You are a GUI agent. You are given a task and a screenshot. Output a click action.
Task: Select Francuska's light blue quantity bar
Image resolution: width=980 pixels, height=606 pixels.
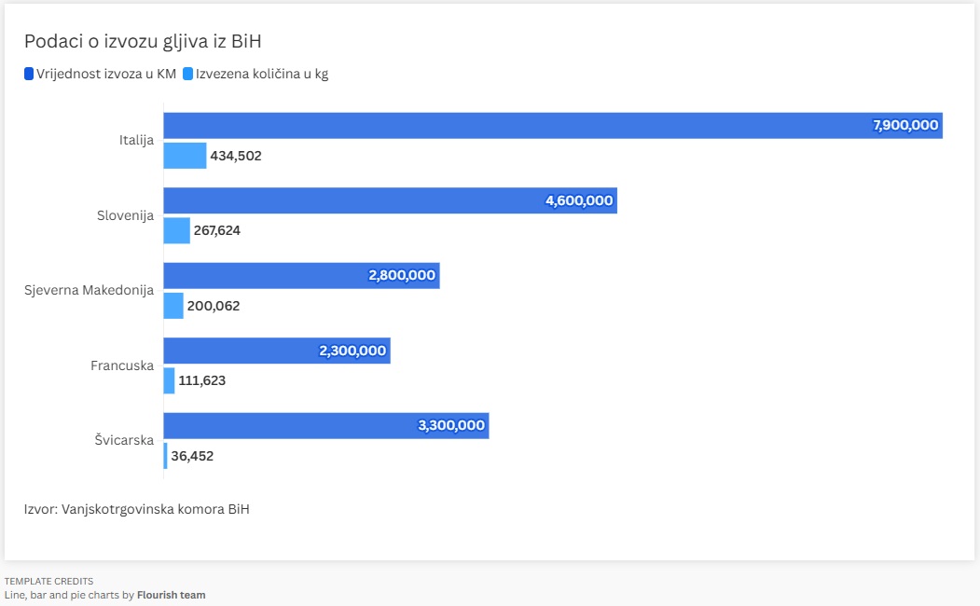[169, 380]
